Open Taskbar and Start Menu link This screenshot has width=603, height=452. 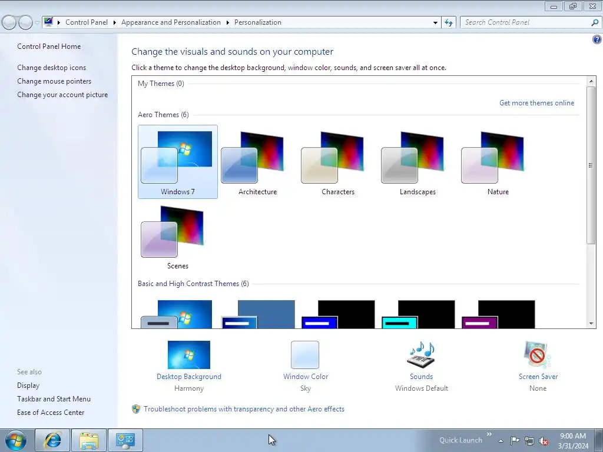54,399
